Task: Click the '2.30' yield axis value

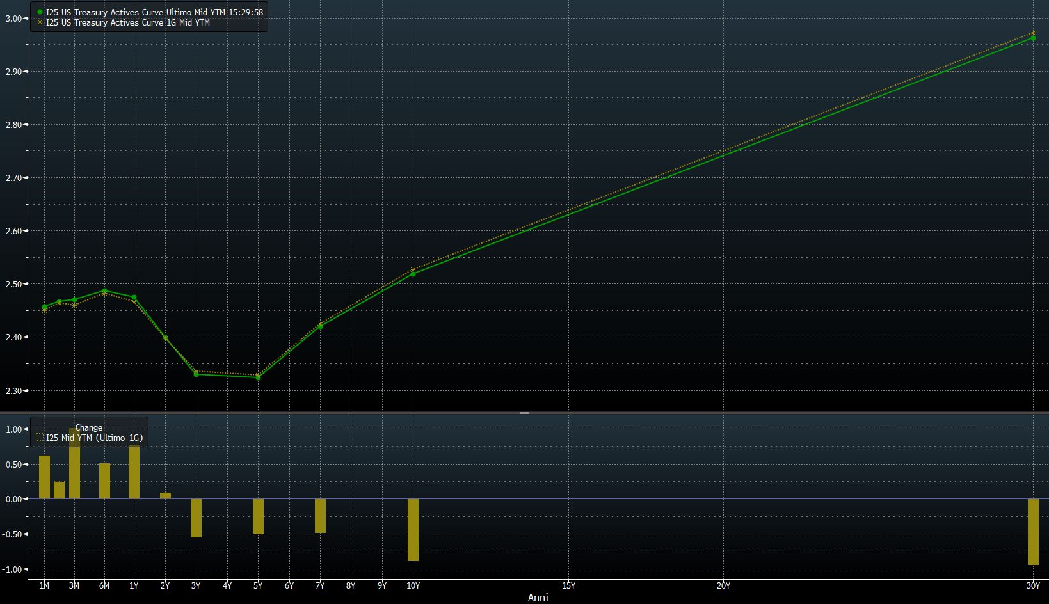Action: coord(13,390)
